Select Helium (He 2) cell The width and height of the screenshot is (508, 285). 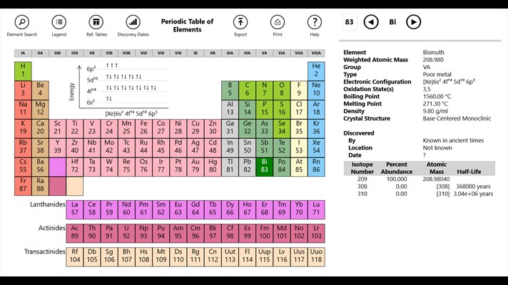coord(316,71)
